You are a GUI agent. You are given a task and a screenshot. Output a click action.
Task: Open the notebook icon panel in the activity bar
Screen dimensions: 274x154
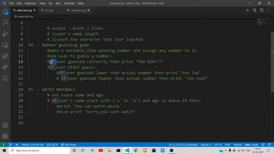tap(5, 78)
